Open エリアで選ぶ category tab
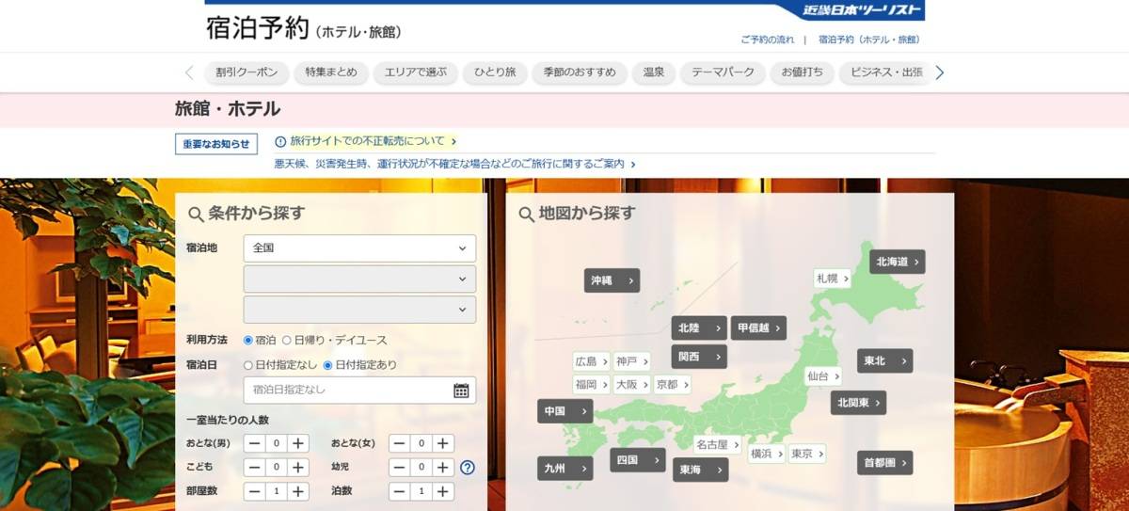This screenshot has height=511, width=1129. pos(416,72)
